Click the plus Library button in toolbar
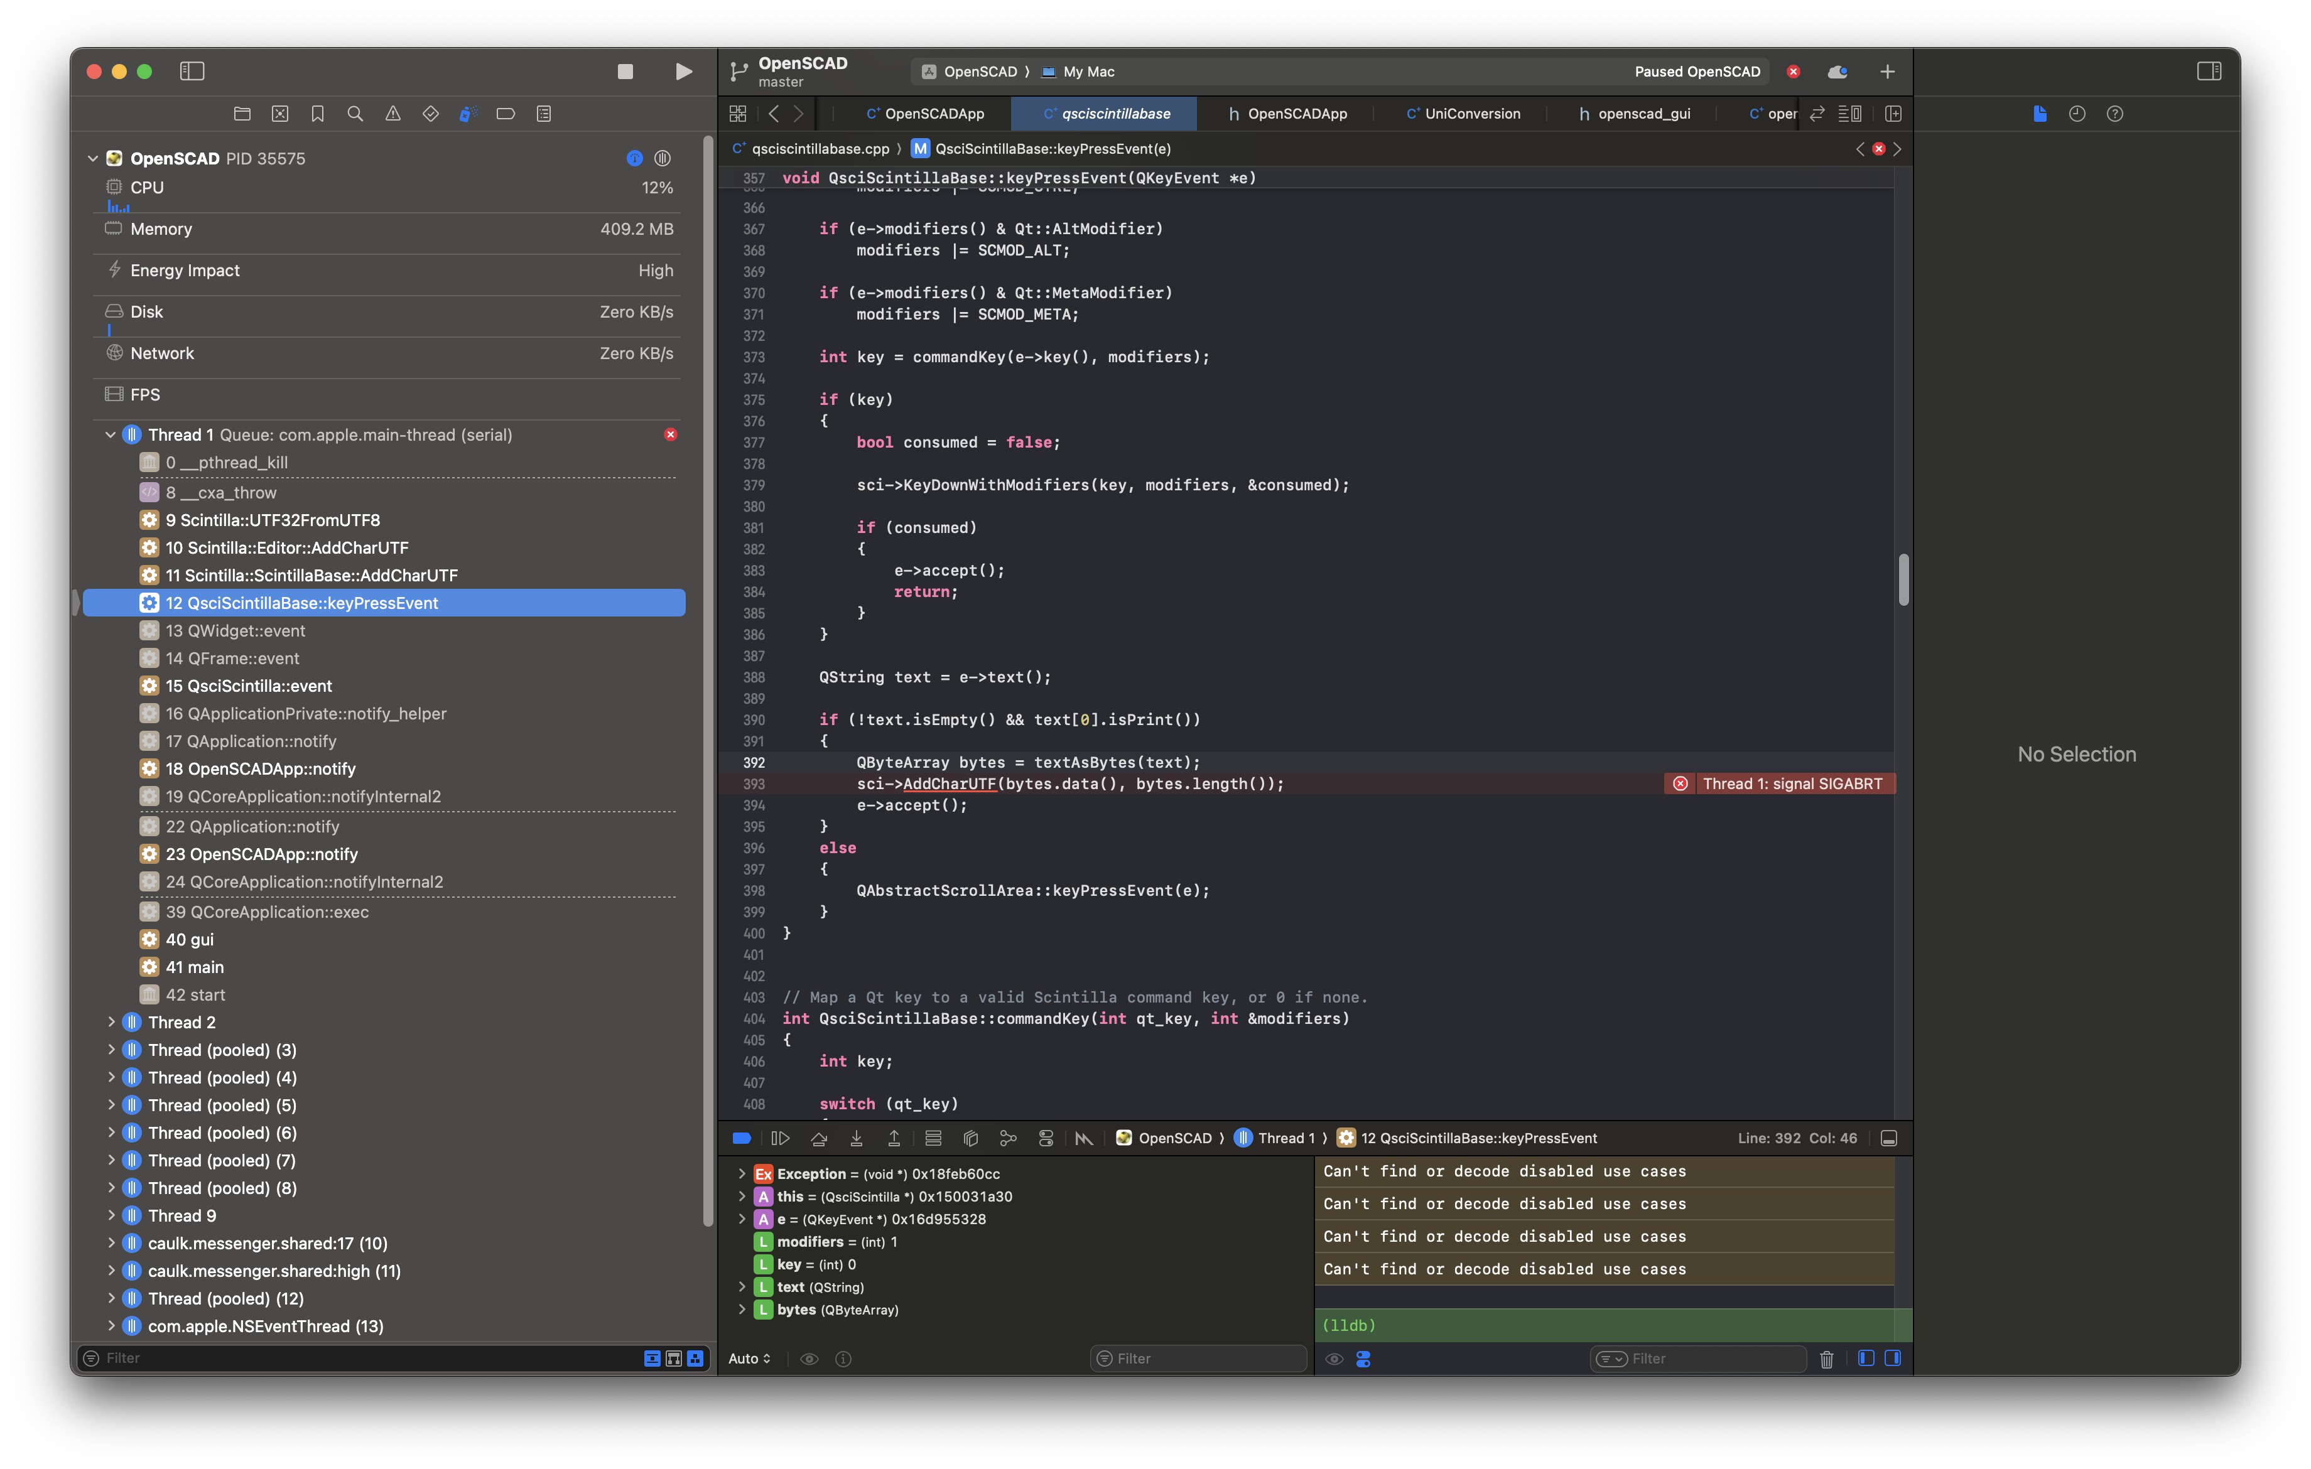 coord(1887,71)
